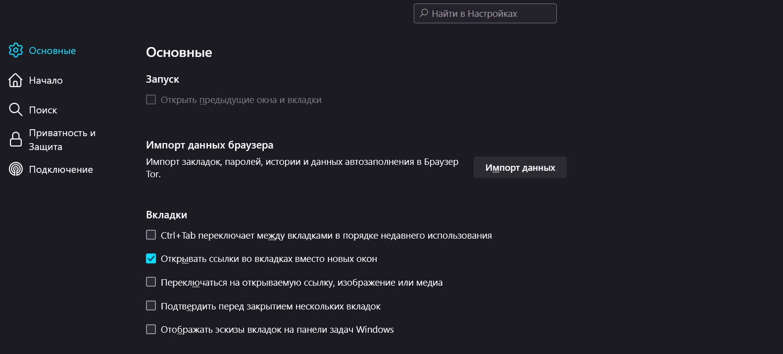Click the Ctrl+Tab переключает между вкладками label

coord(326,236)
